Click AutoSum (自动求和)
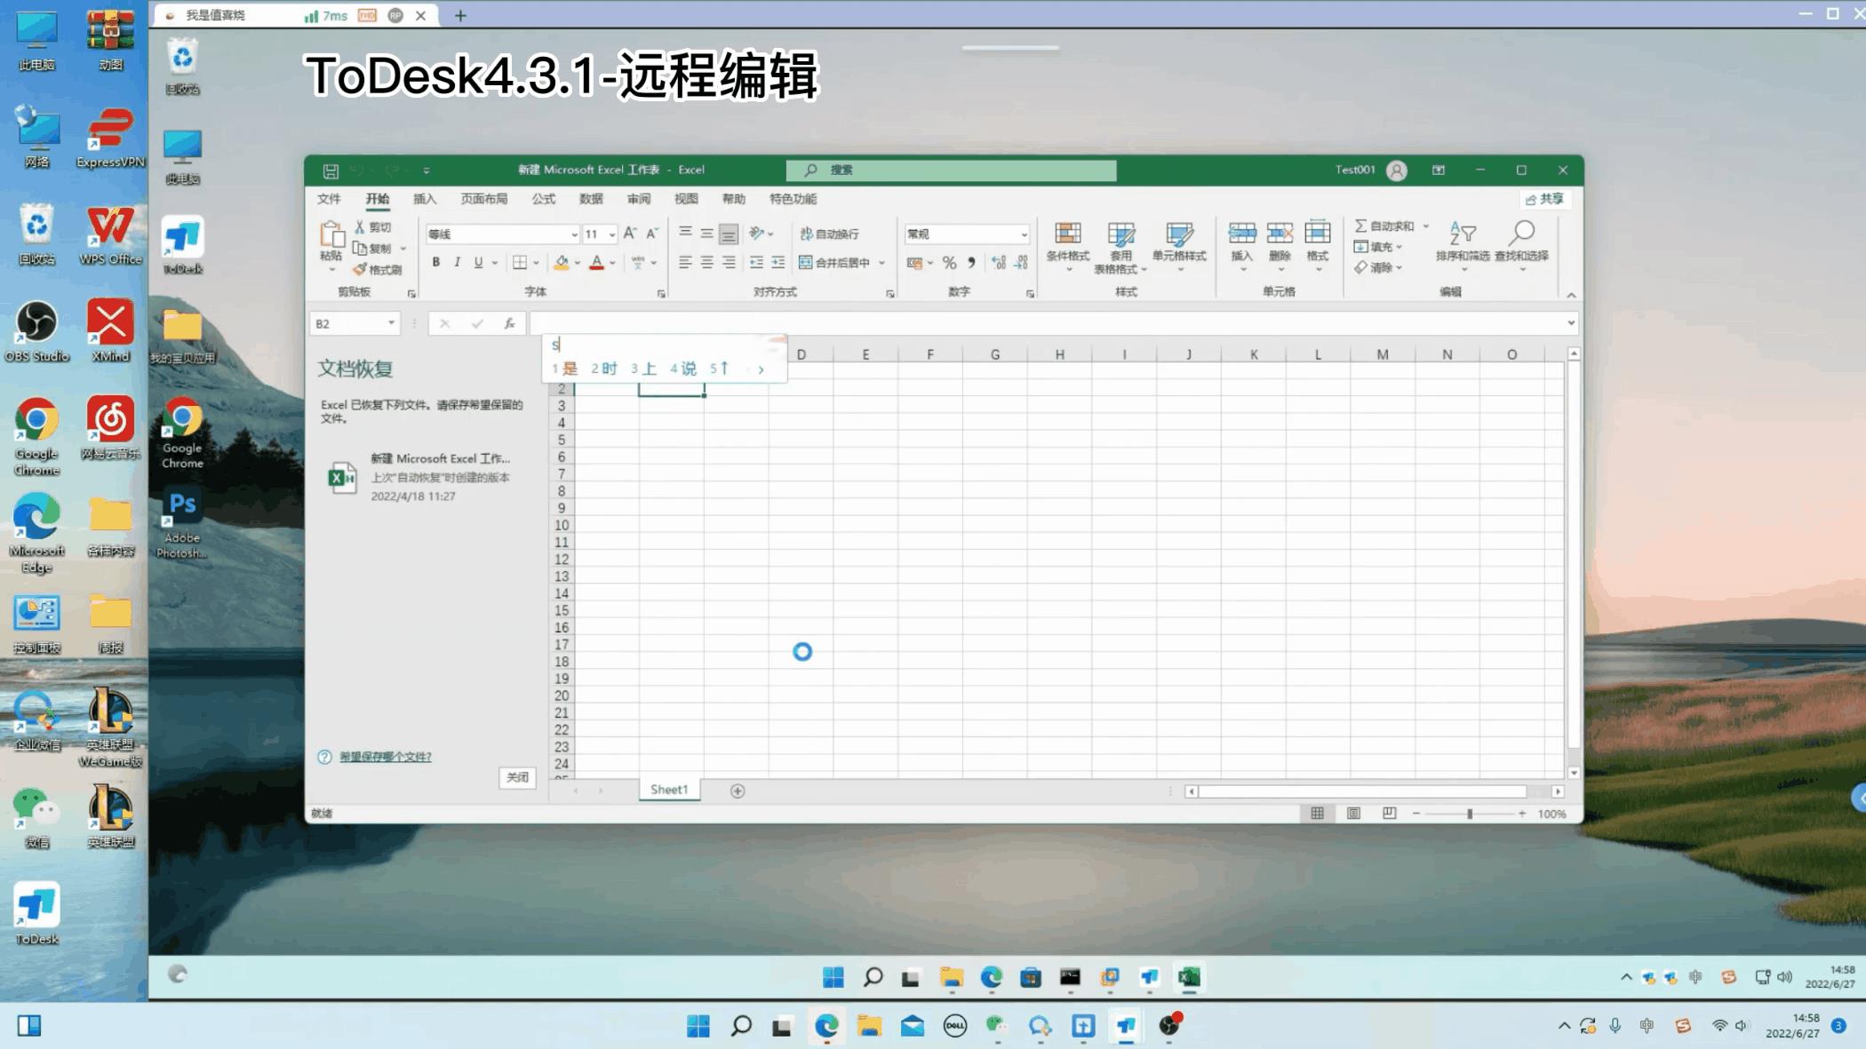The image size is (1866, 1049). [1384, 226]
